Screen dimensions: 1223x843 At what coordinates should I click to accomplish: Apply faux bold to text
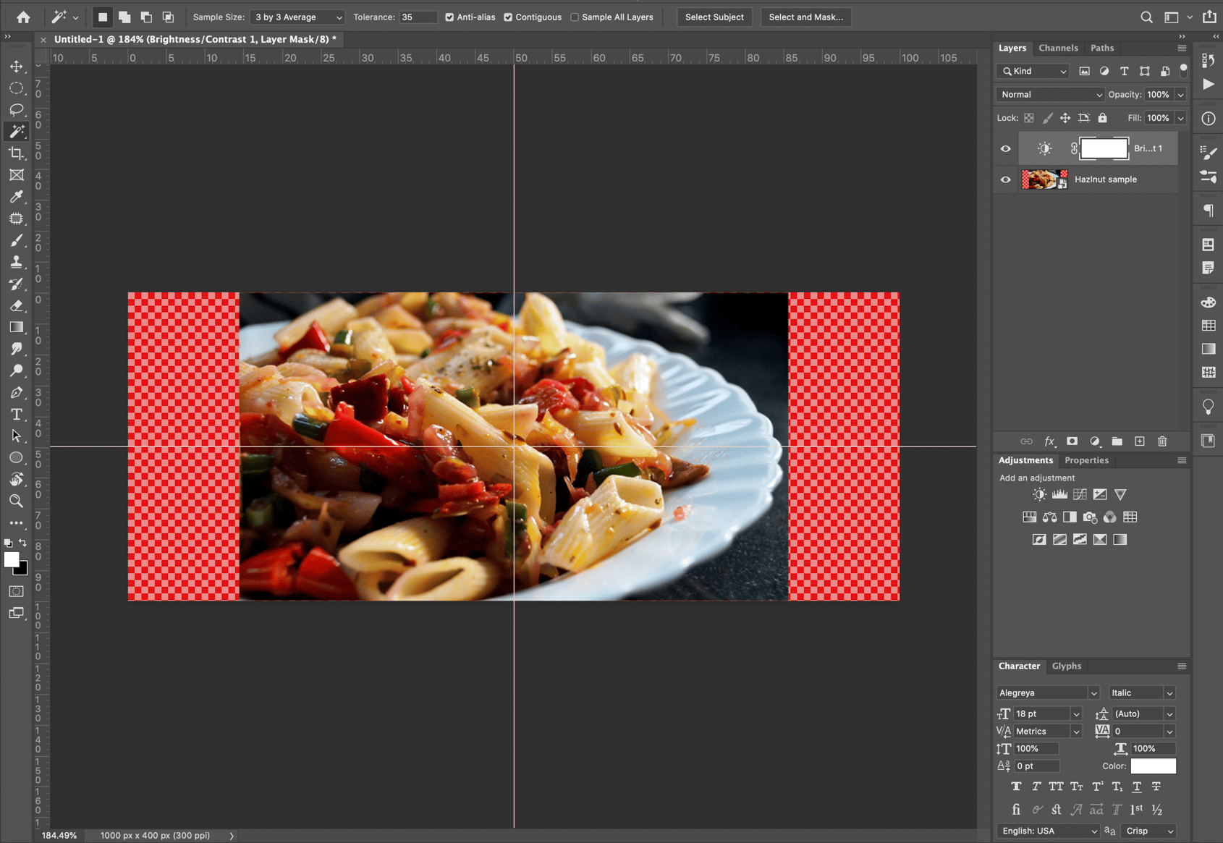click(1016, 787)
